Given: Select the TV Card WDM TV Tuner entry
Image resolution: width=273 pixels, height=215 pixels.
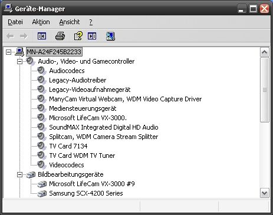Looking at the screenshot, I should [82, 156].
